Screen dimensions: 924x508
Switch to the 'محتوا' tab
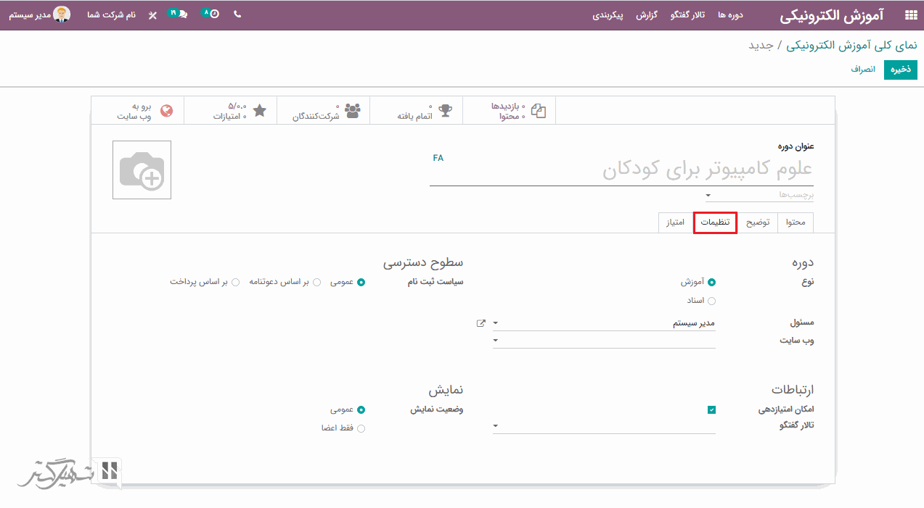click(x=796, y=222)
